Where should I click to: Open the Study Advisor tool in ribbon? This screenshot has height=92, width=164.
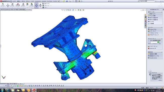click(x=3, y=5)
